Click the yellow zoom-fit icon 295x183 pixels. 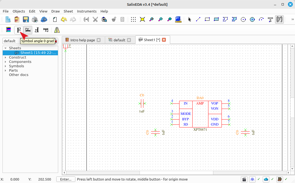pos(142,19)
